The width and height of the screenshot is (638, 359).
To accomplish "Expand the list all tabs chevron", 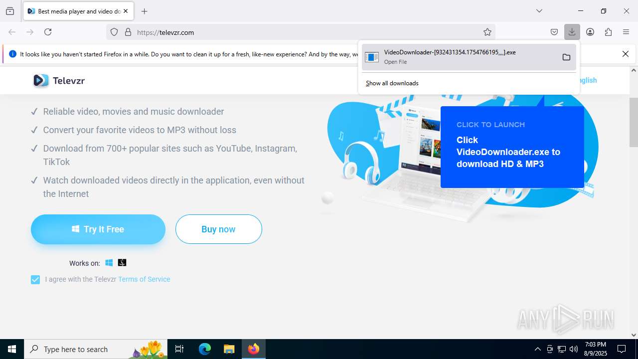I will (x=539, y=11).
